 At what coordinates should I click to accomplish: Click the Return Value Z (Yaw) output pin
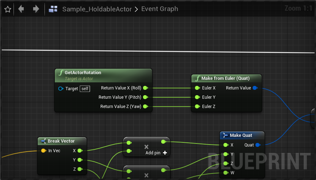tap(145, 107)
